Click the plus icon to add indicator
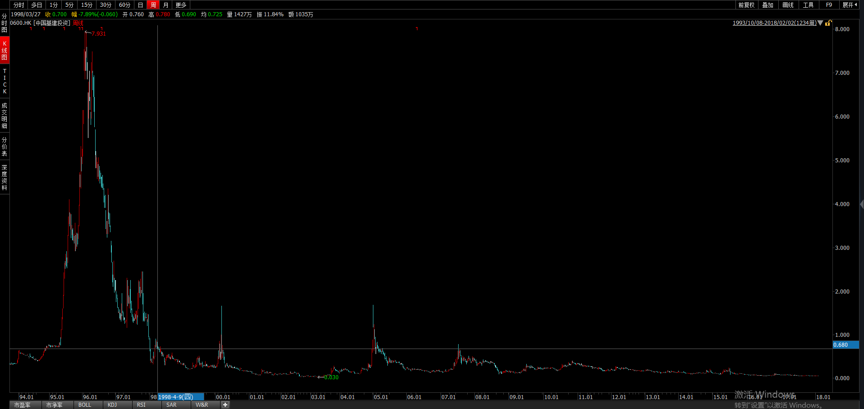Image resolution: width=864 pixels, height=409 pixels. coord(225,405)
